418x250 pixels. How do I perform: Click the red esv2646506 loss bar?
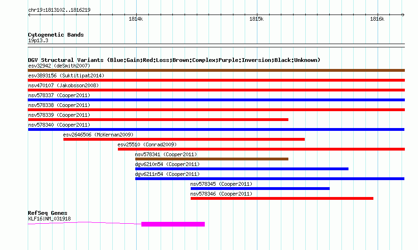pos(184,139)
